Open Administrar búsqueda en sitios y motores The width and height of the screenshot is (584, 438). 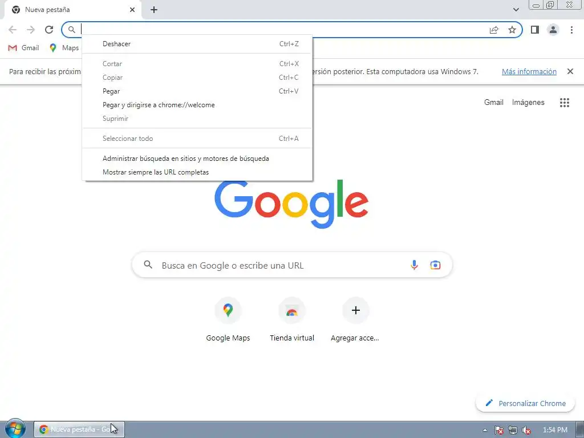pyautogui.click(x=197, y=159)
